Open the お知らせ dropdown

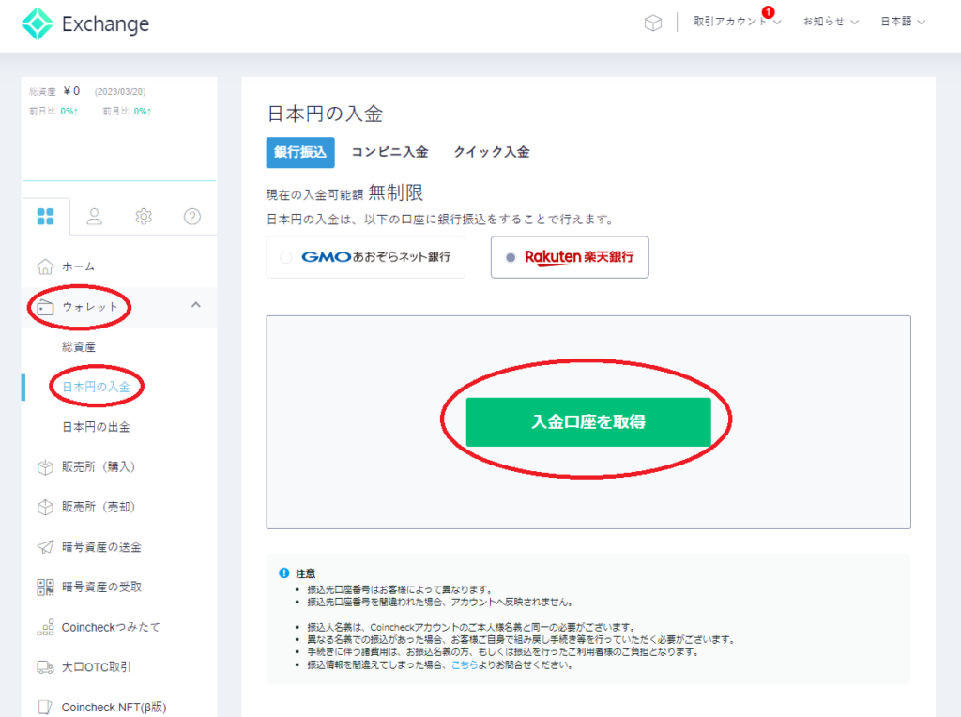(x=830, y=22)
